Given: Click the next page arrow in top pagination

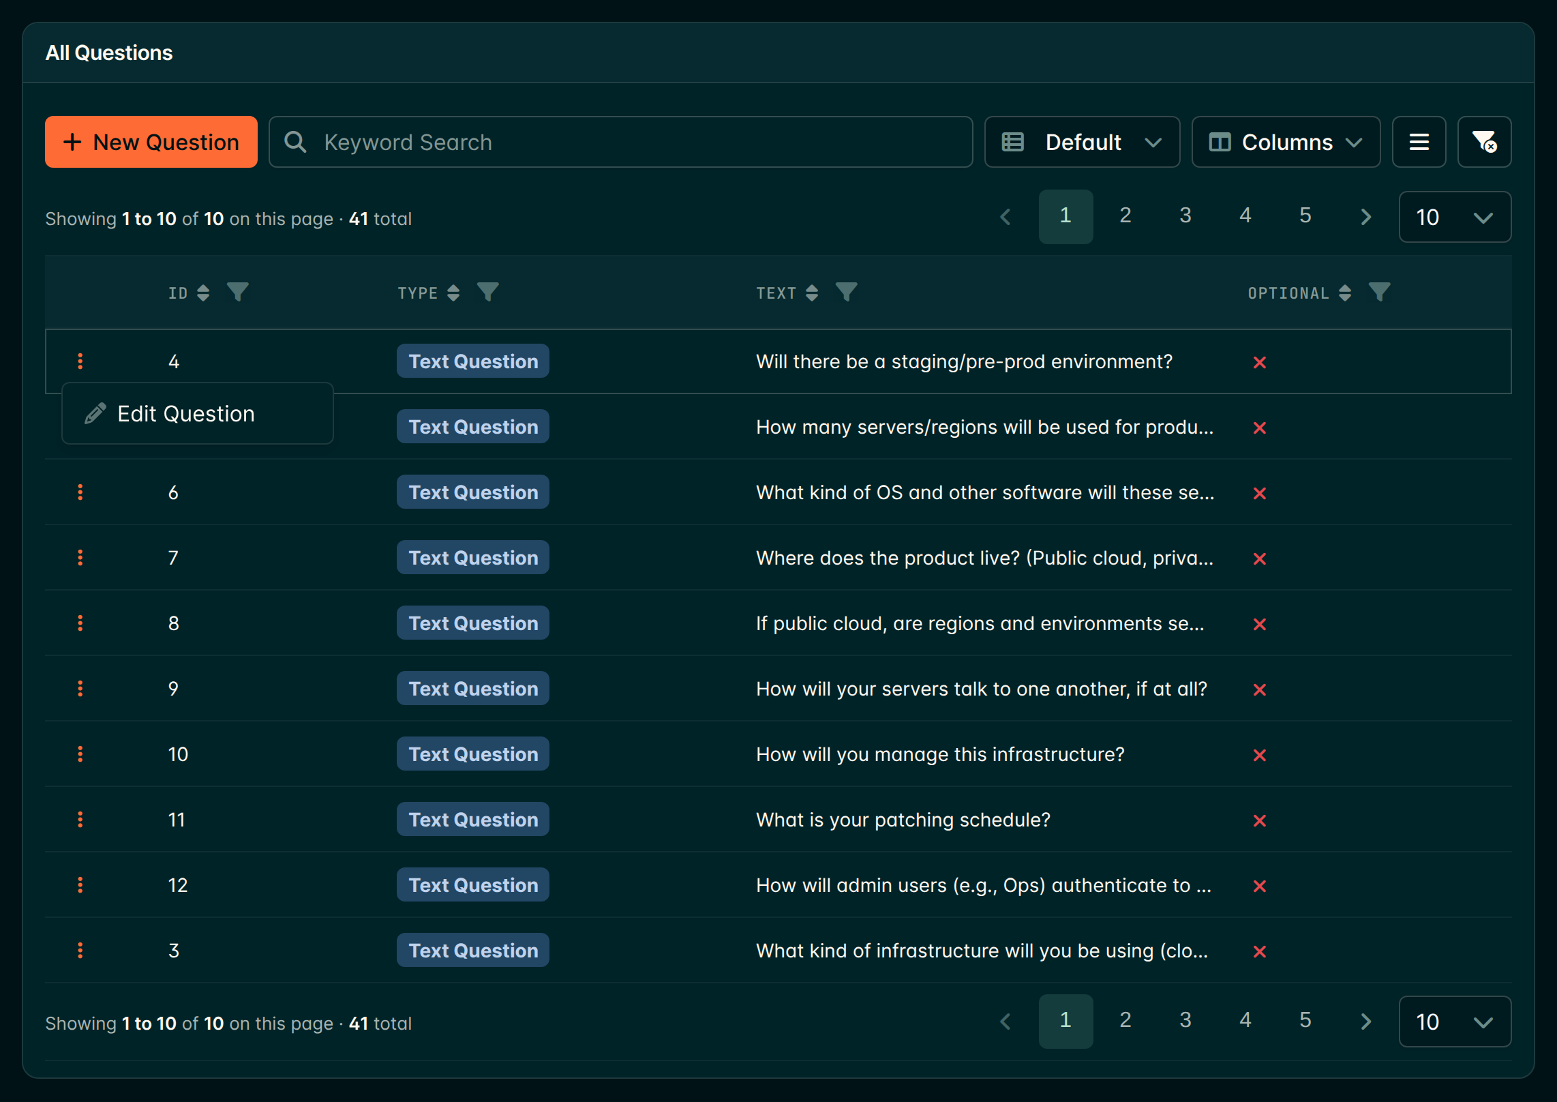Looking at the screenshot, I should click(x=1365, y=217).
